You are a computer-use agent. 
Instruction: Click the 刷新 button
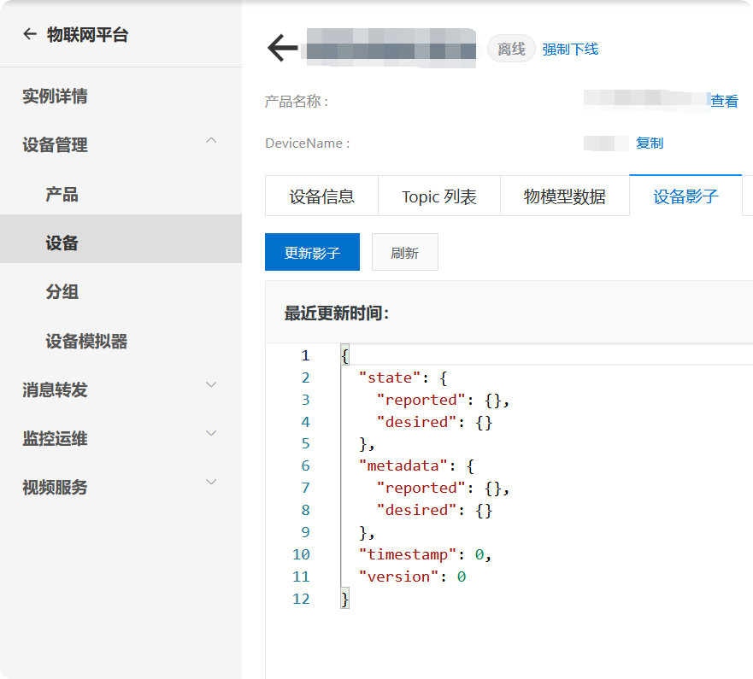pos(405,252)
